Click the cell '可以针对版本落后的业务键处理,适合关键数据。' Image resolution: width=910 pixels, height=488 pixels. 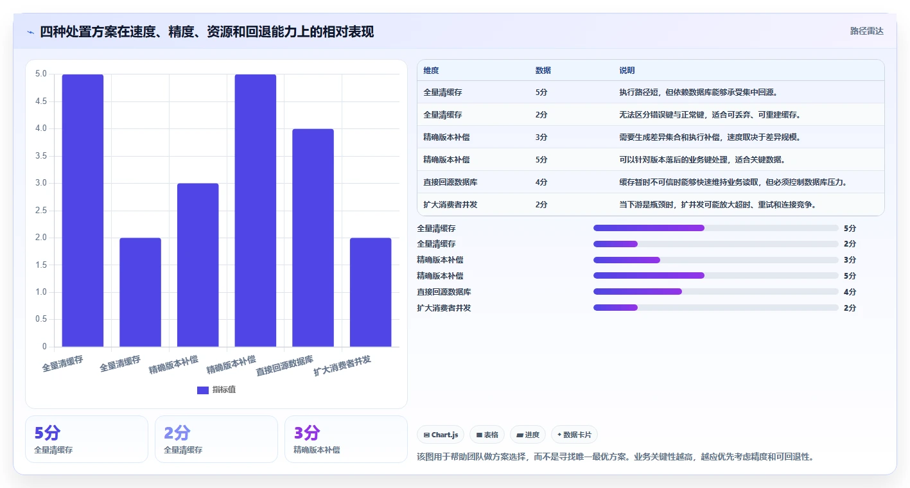click(x=702, y=160)
